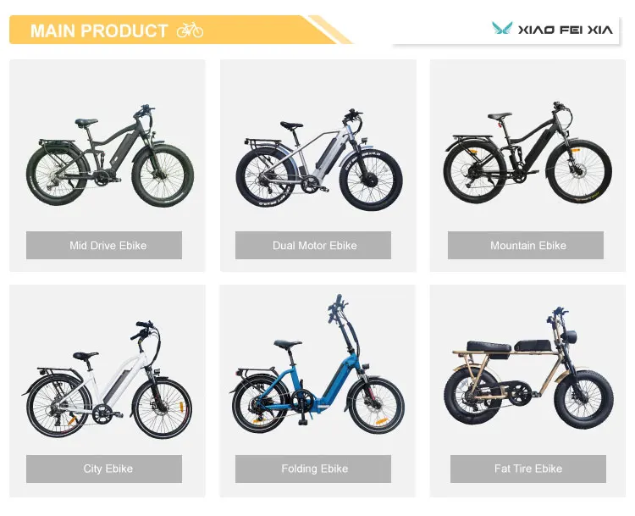Click the dual black seats on fat tire bike

(x=509, y=347)
